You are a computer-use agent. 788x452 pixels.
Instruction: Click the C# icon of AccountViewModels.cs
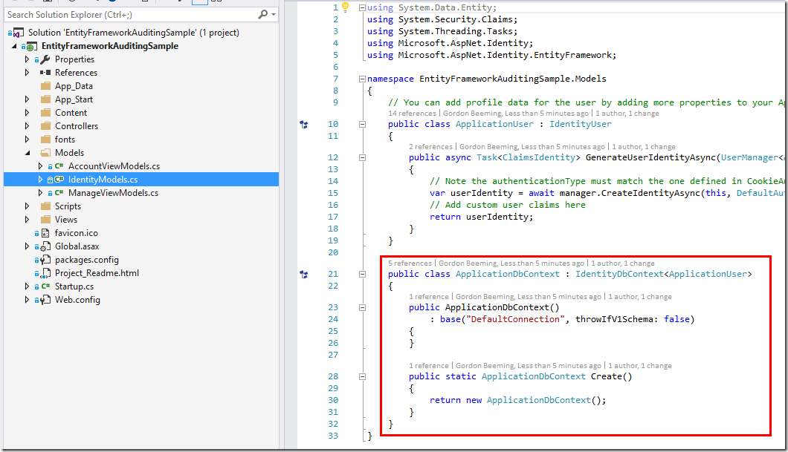[59, 166]
